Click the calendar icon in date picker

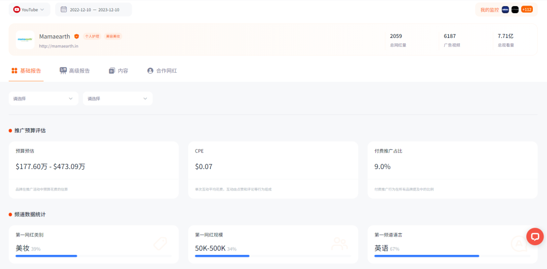[x=64, y=10]
